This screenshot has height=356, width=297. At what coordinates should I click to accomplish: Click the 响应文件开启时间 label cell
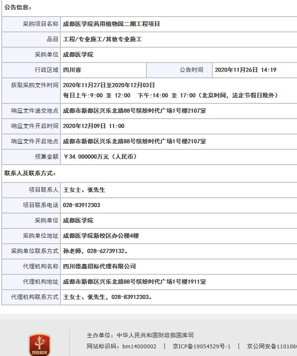tap(31, 126)
